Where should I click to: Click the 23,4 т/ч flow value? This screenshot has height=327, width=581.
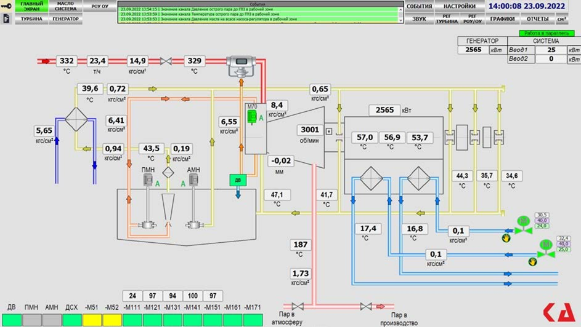[x=97, y=61]
